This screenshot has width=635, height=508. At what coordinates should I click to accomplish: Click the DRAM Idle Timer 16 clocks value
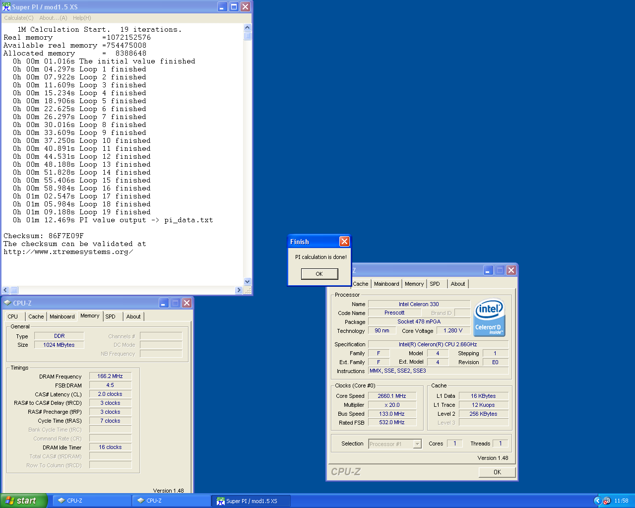click(110, 447)
